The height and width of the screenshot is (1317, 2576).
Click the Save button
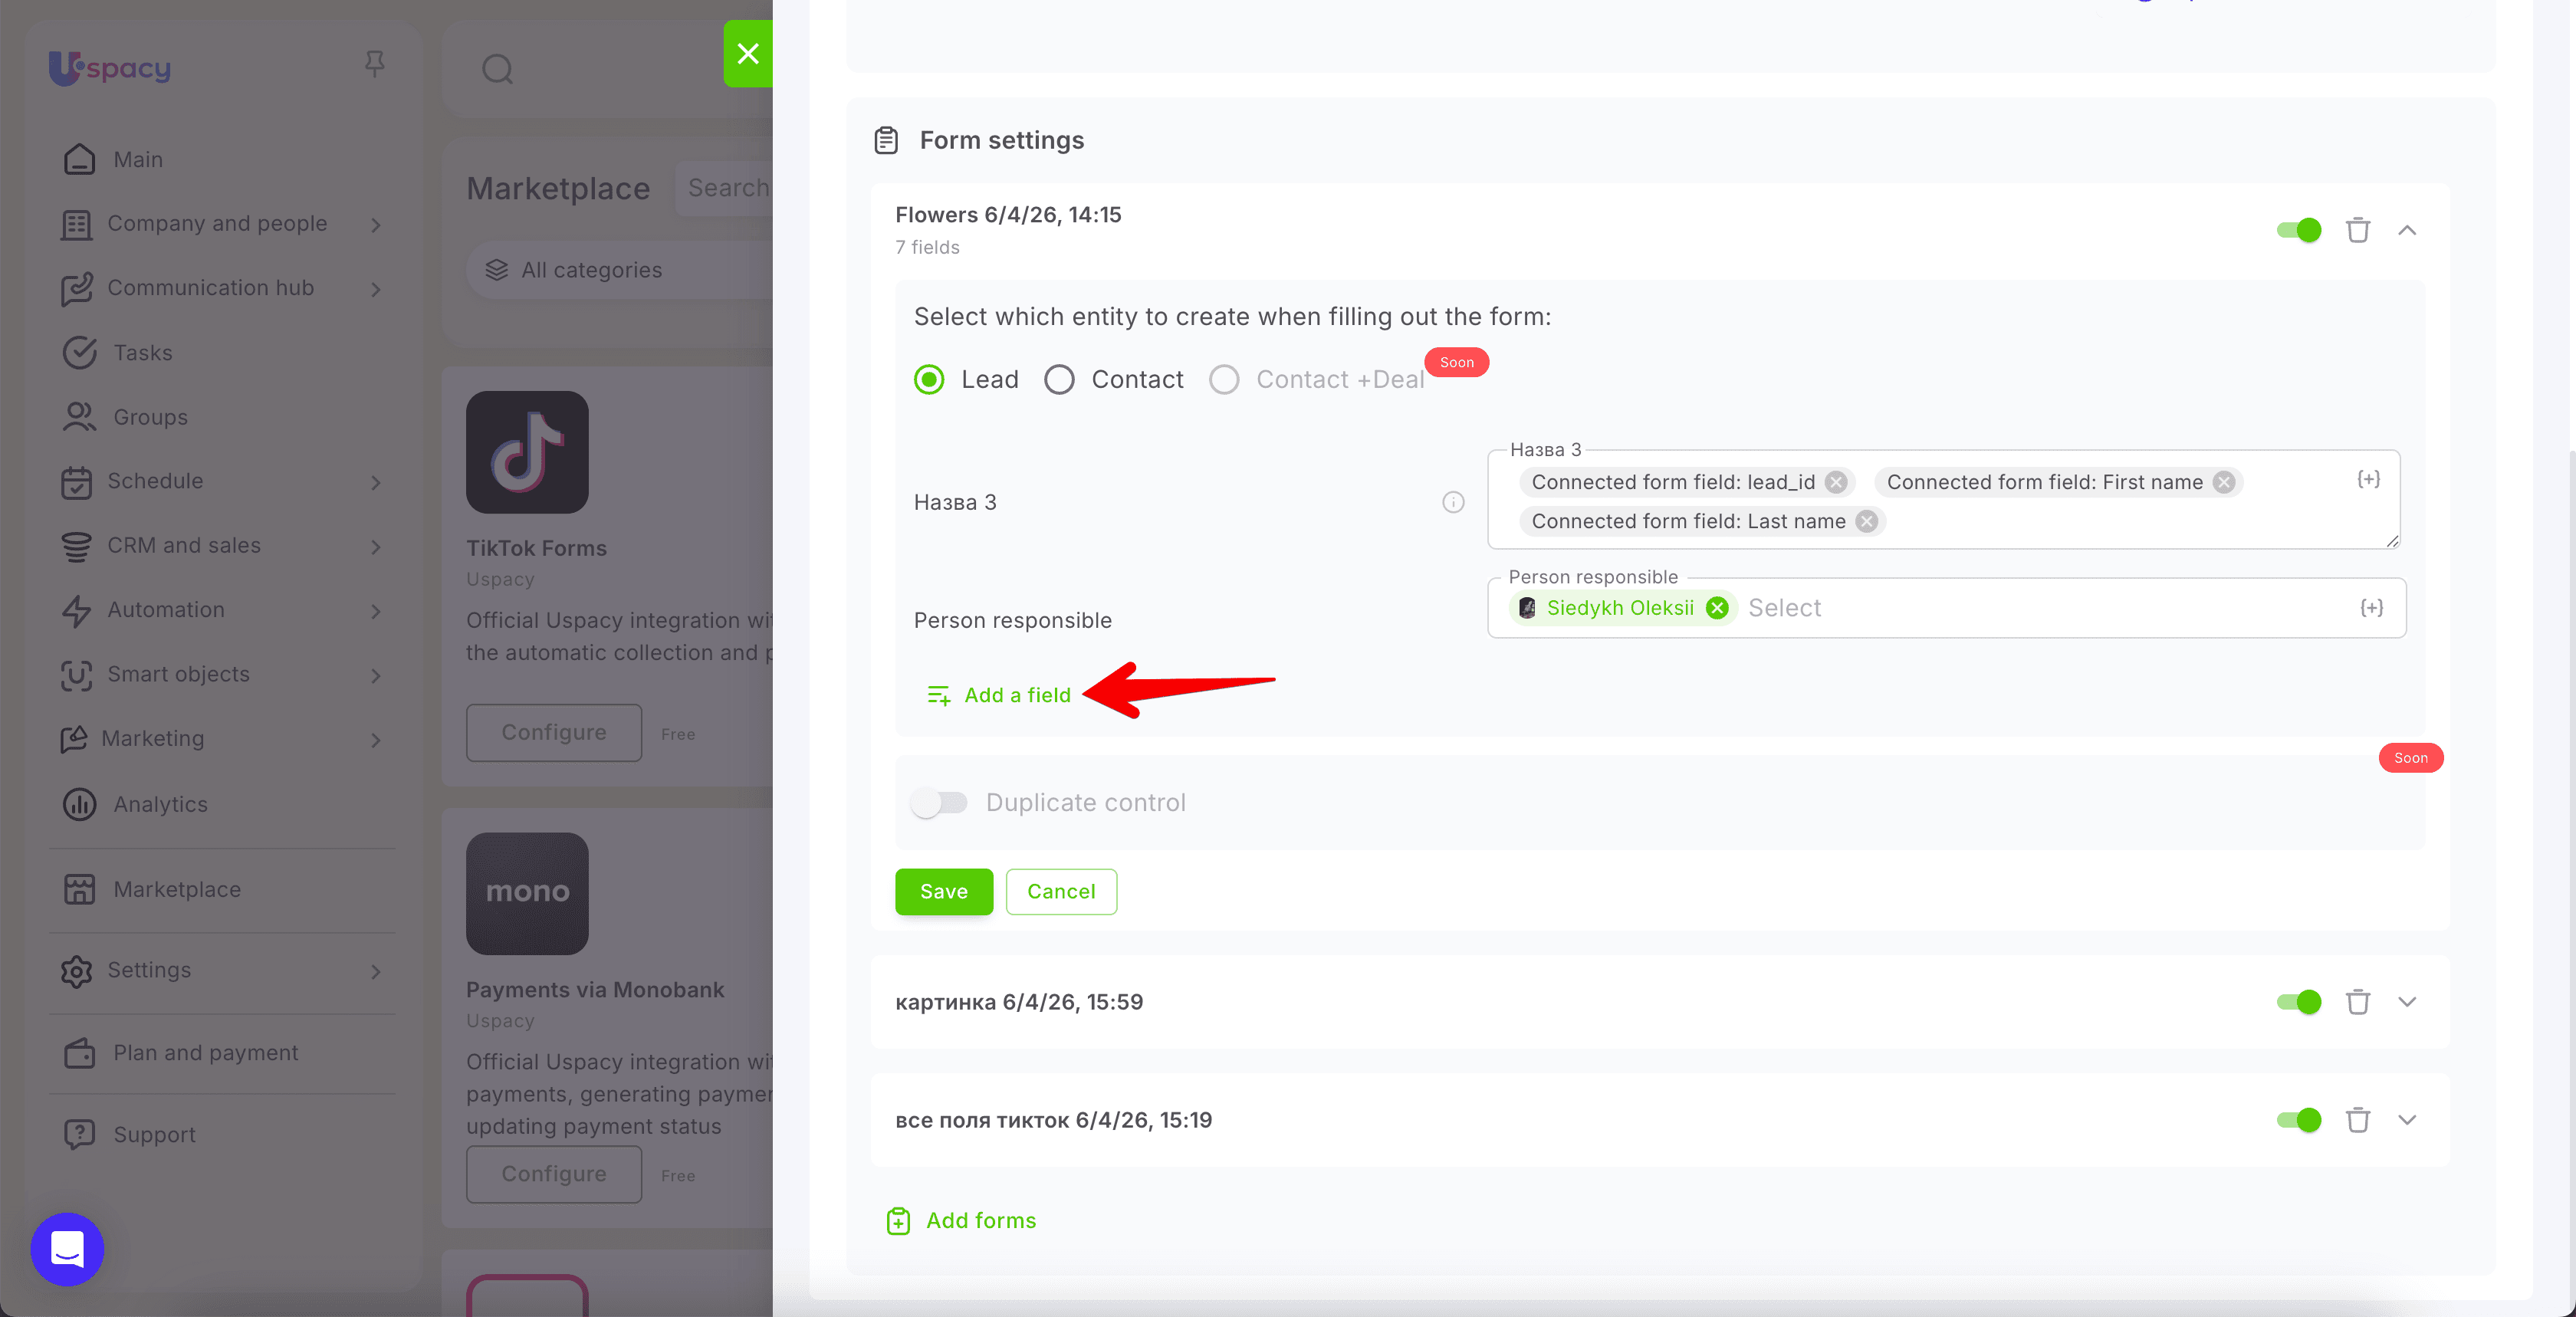click(x=943, y=891)
